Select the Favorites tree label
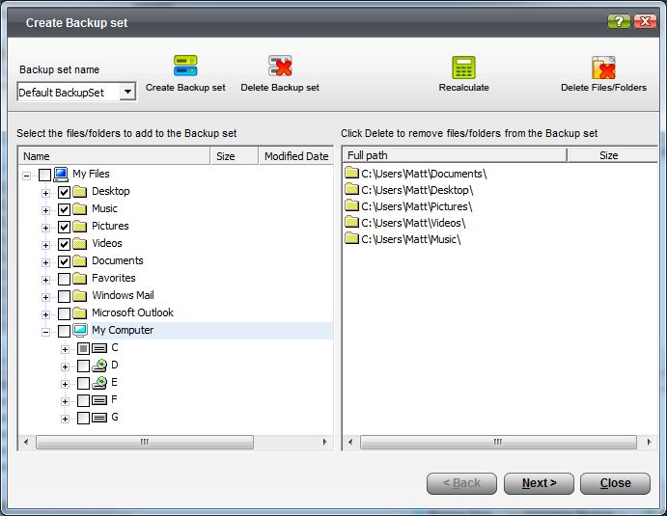Viewport: 667px width, 516px height. [114, 278]
